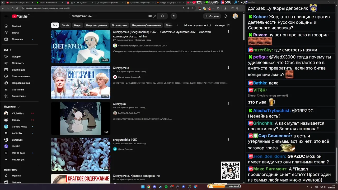Start voice search with the microphone
The height and width of the screenshot is (190, 338).
(174, 16)
